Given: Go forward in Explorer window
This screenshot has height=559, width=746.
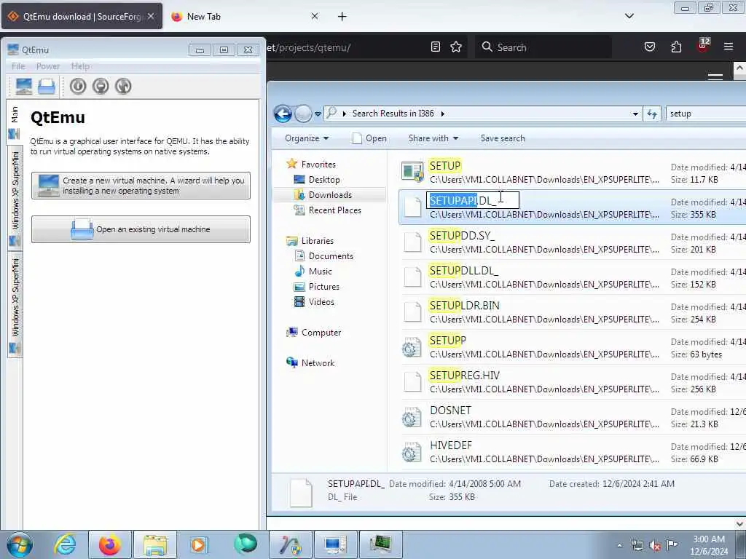Looking at the screenshot, I should pyautogui.click(x=303, y=114).
